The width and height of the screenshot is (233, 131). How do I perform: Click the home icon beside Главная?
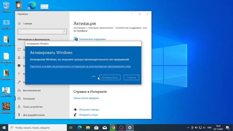19,23
